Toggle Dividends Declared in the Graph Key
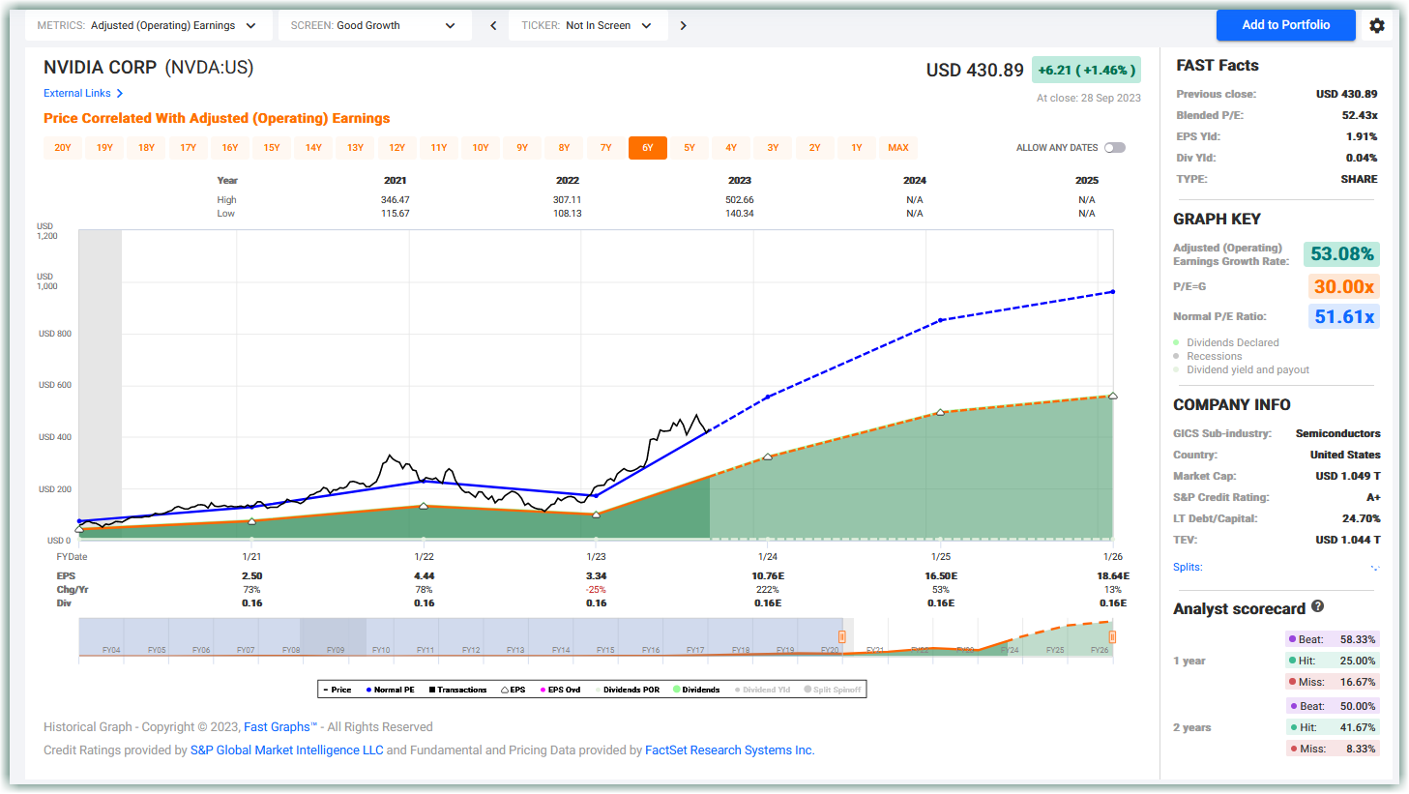1409x794 pixels. [x=1226, y=342]
